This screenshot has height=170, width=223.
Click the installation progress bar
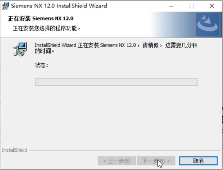[117, 82]
